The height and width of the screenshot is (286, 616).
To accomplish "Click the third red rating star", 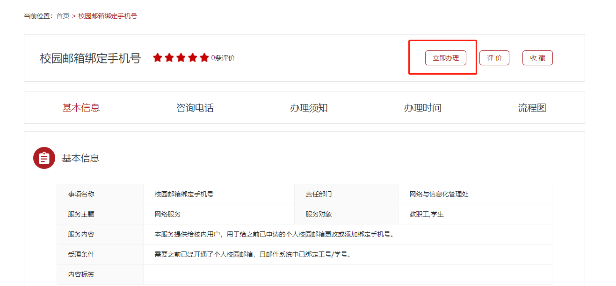I will pos(181,57).
